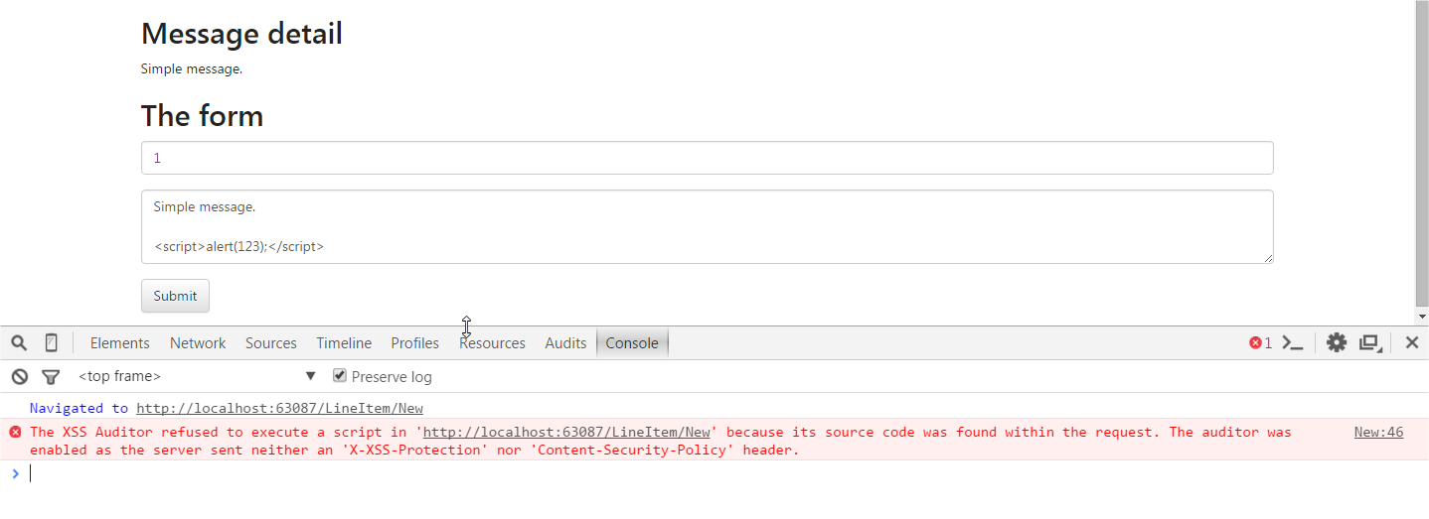Click the 'Simple message.' paragraph under Message detail
Image resolution: width=1429 pixels, height=519 pixels.
(191, 69)
